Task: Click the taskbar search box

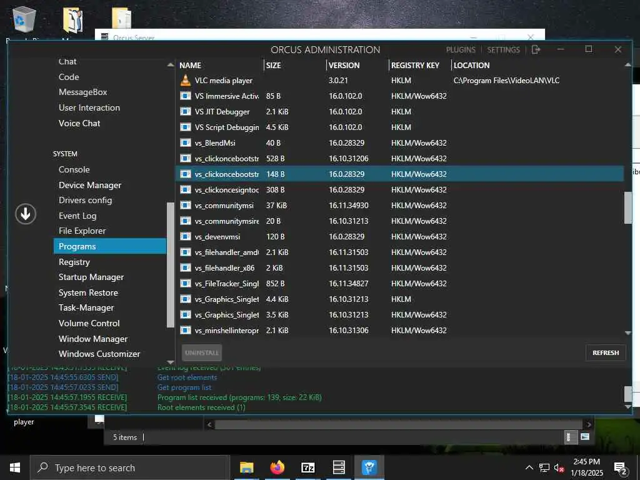Action: tap(129, 467)
